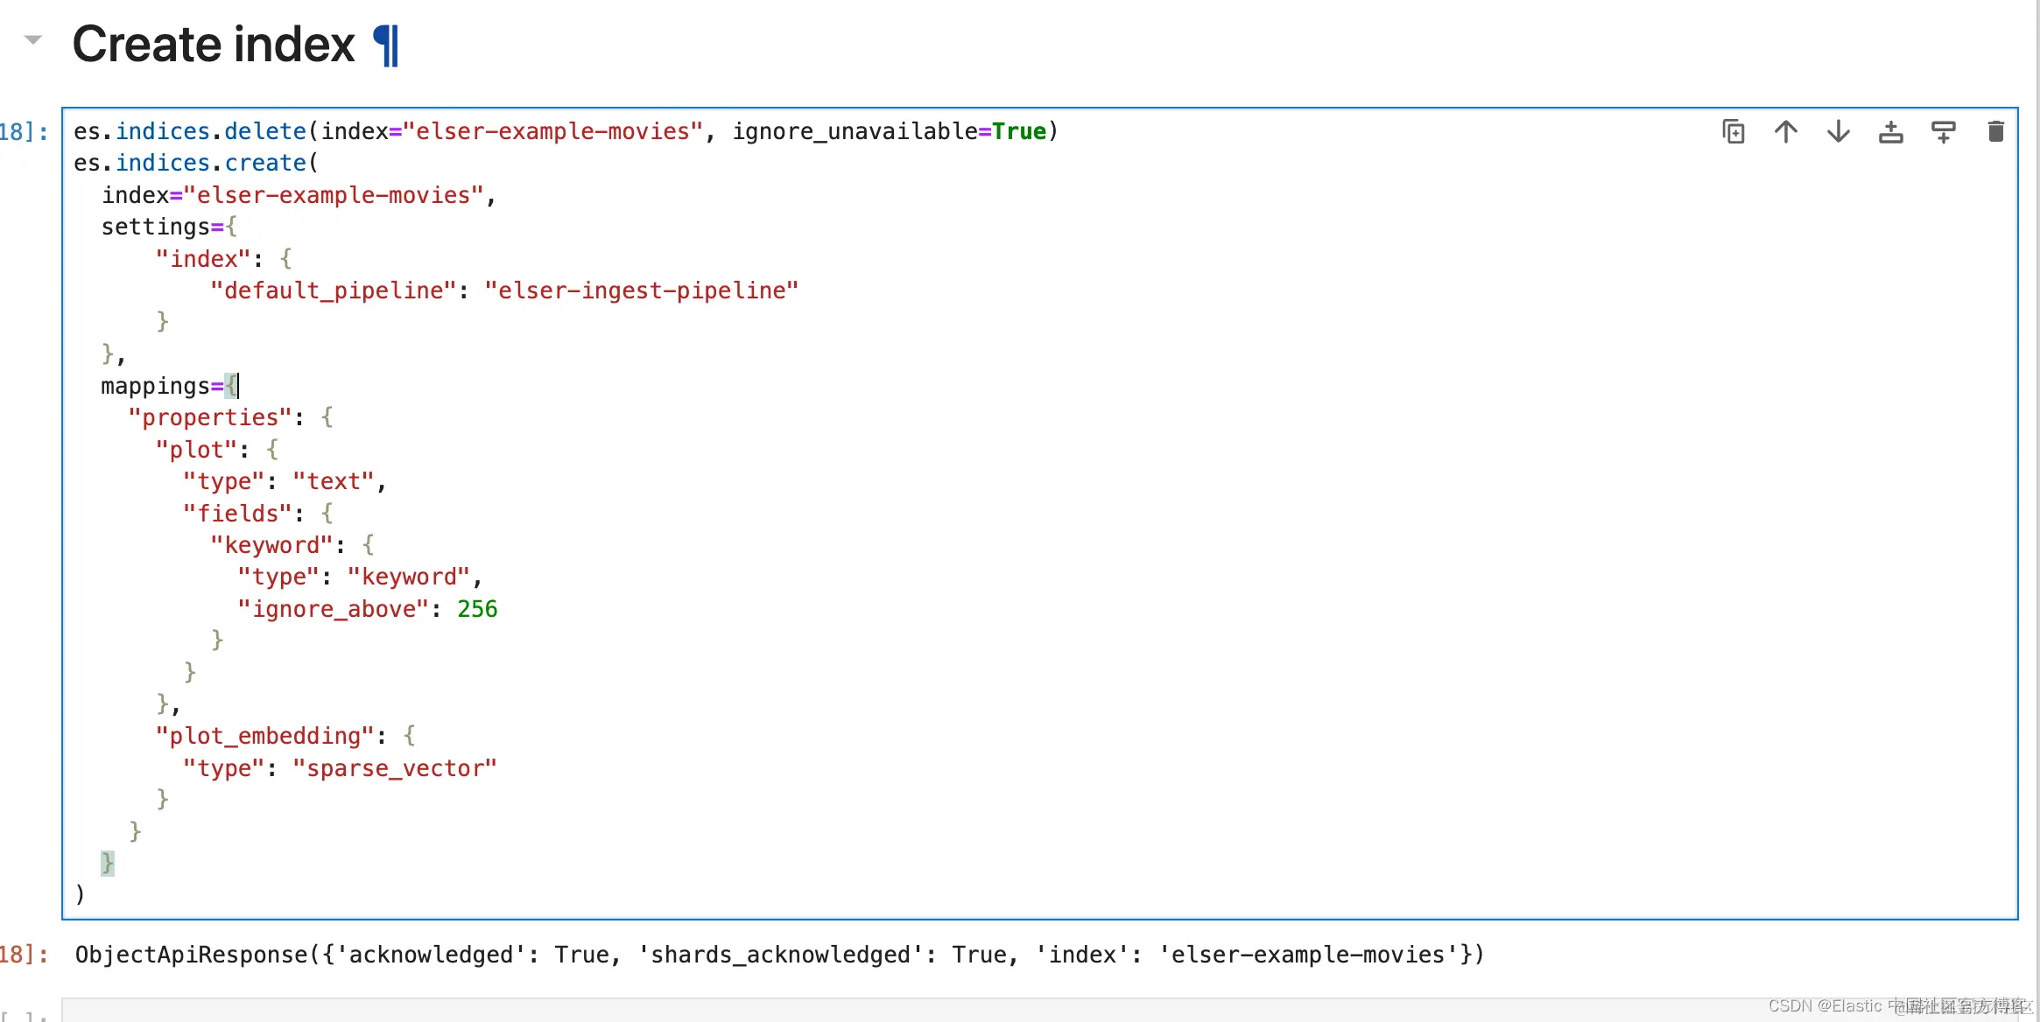The width and height of the screenshot is (2040, 1022).
Task: Move the cell up with the arrow icon
Action: (1786, 132)
